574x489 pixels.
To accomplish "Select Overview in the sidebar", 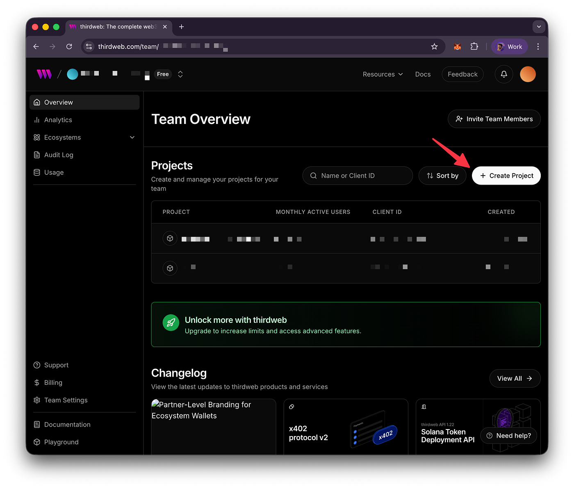I will click(x=84, y=102).
